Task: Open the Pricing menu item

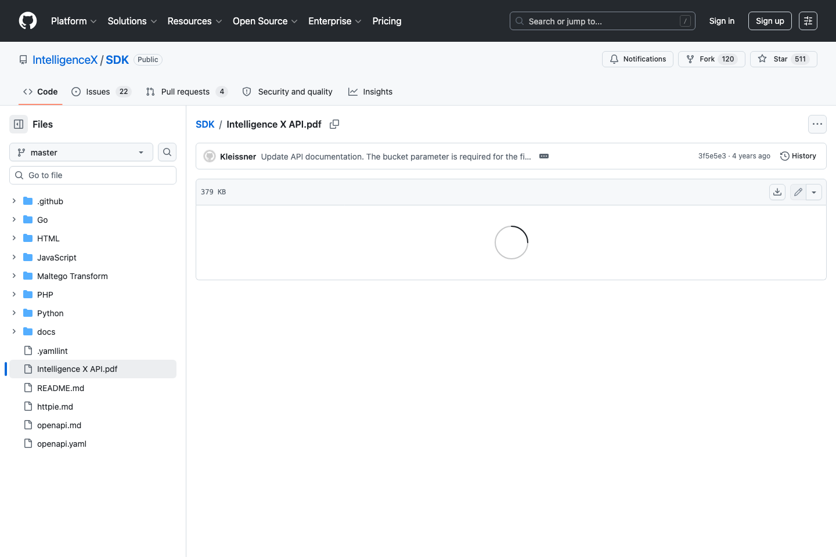Action: click(x=387, y=21)
